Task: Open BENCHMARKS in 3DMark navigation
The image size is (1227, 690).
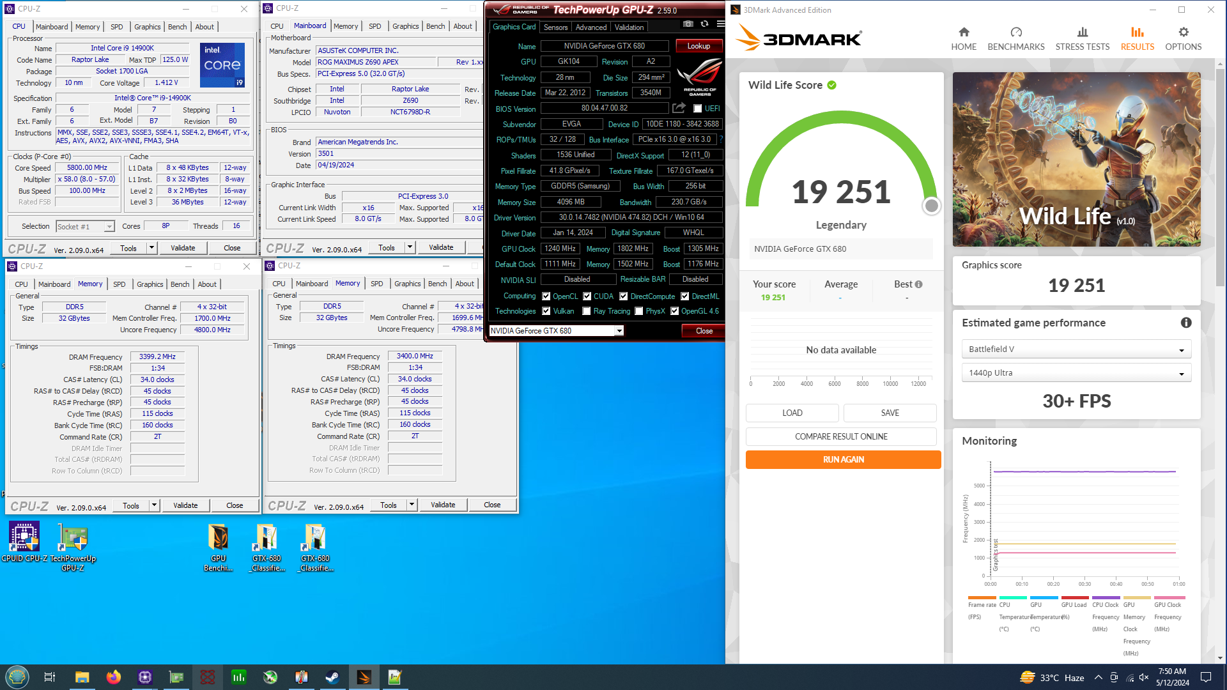Action: coord(1016,39)
